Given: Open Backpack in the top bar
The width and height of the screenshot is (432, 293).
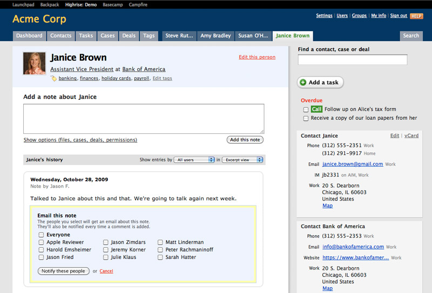Looking at the screenshot, I should pyautogui.click(x=50, y=5).
